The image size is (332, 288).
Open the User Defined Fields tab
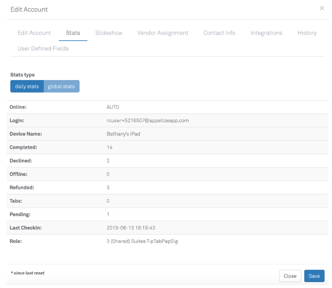pos(43,48)
